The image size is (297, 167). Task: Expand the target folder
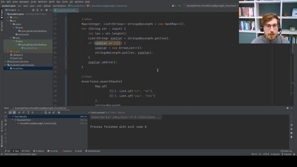[8, 51]
